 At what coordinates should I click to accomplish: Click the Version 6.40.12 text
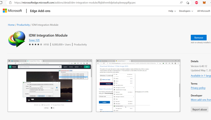[199, 66]
